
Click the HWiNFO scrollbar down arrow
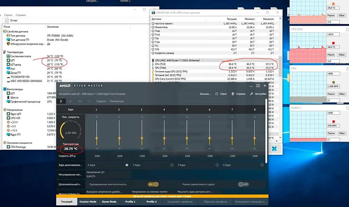tap(280, 137)
